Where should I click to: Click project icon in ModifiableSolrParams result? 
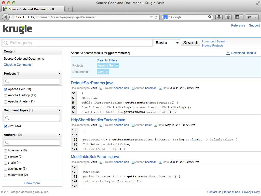(101, 162)
